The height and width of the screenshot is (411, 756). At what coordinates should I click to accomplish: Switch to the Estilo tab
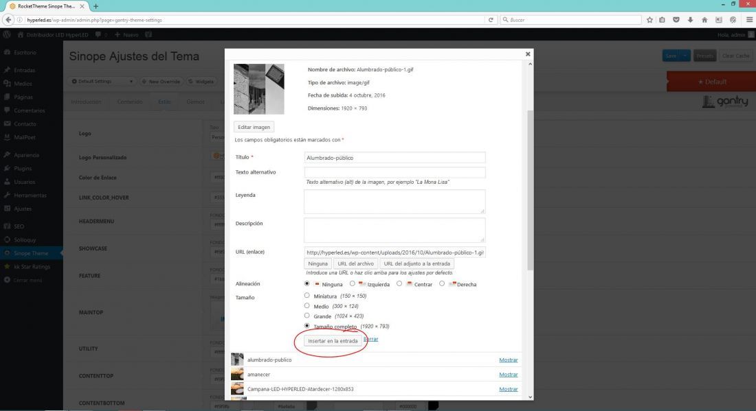164,102
